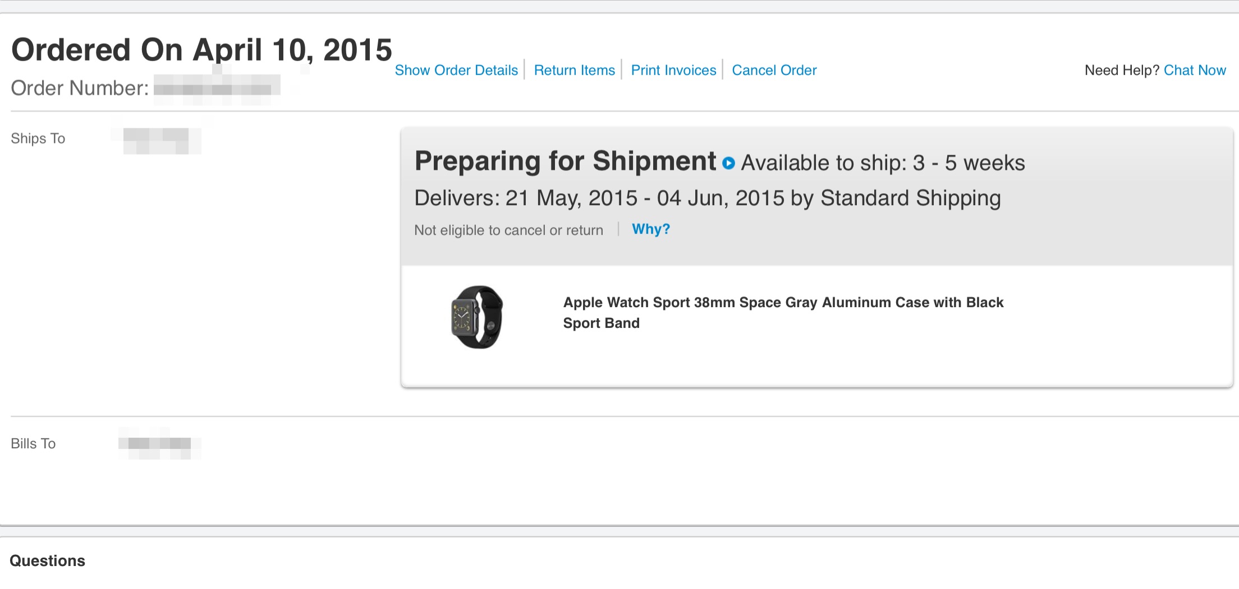Click the Ordered On April 10, 2015 heading
The image size is (1239, 589).
pyautogui.click(x=201, y=50)
